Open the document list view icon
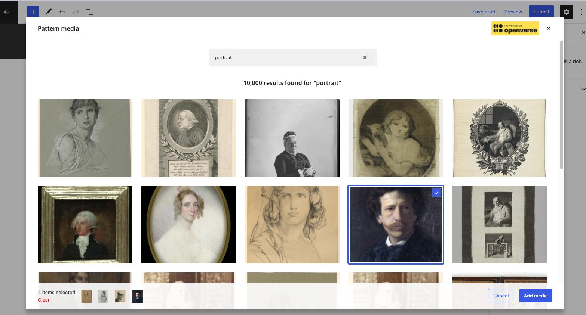The width and height of the screenshot is (586, 315). tap(89, 12)
